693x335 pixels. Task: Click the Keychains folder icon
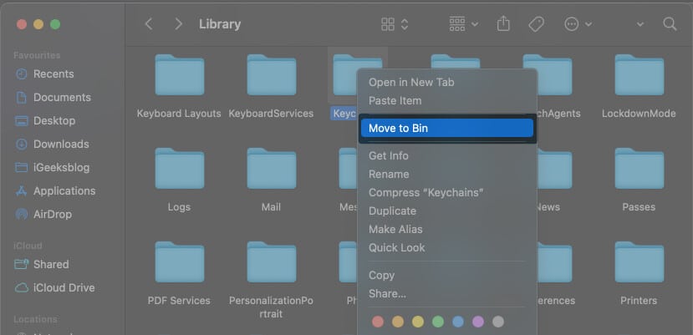(x=344, y=74)
